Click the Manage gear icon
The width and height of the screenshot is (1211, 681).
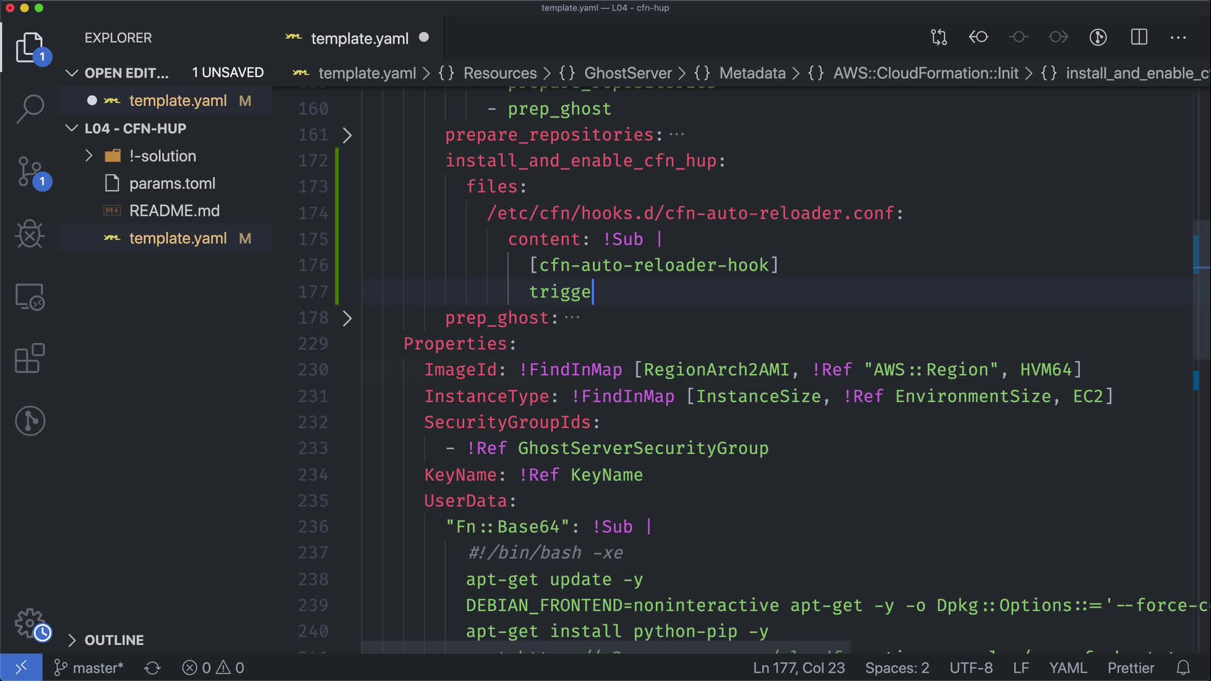pyautogui.click(x=30, y=623)
